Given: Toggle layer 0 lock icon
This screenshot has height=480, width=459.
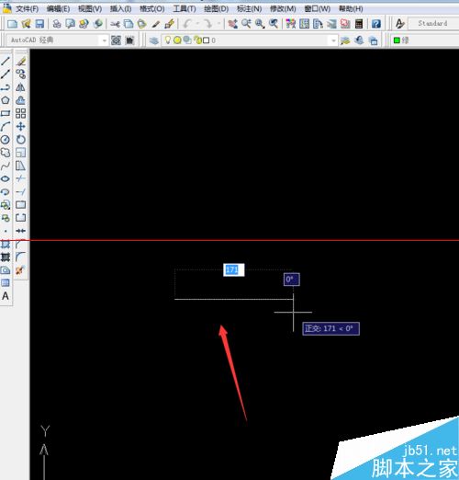Looking at the screenshot, I should click(x=197, y=40).
